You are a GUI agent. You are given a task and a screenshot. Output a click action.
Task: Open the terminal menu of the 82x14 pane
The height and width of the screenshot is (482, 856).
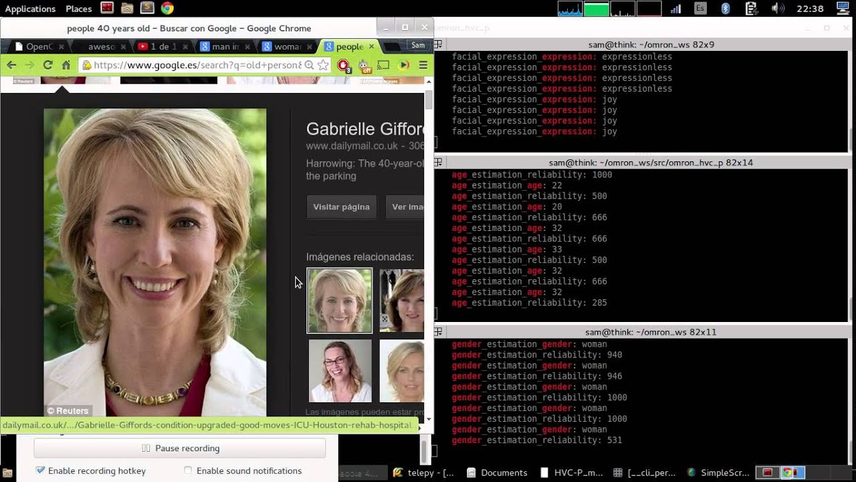point(438,163)
